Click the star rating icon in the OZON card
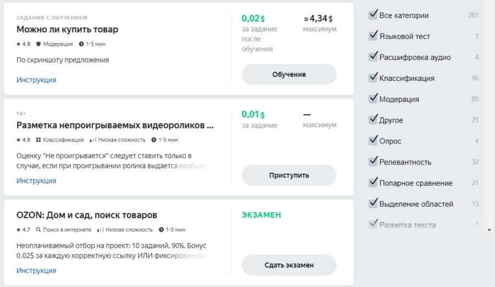Viewport: 495px width, 287px height. click(19, 230)
